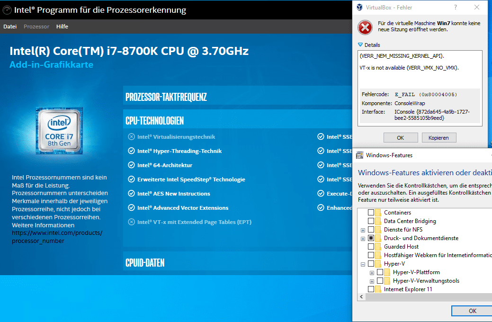Enable the Hostfähiger Webkern checkbox
Viewport: 492px width, 322px height.
pyautogui.click(x=371, y=255)
